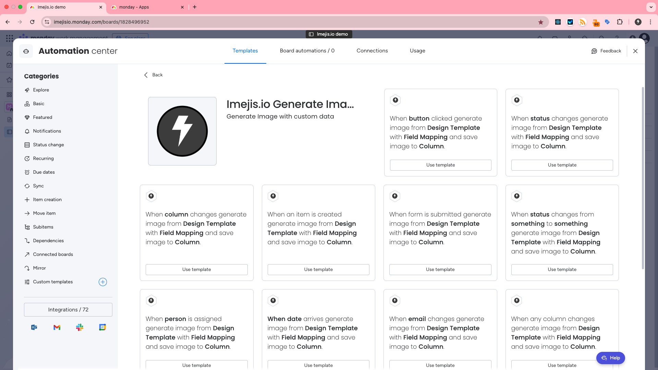This screenshot has height=370, width=658.
Task: Click the Move item arrow icon
Action: tap(27, 213)
